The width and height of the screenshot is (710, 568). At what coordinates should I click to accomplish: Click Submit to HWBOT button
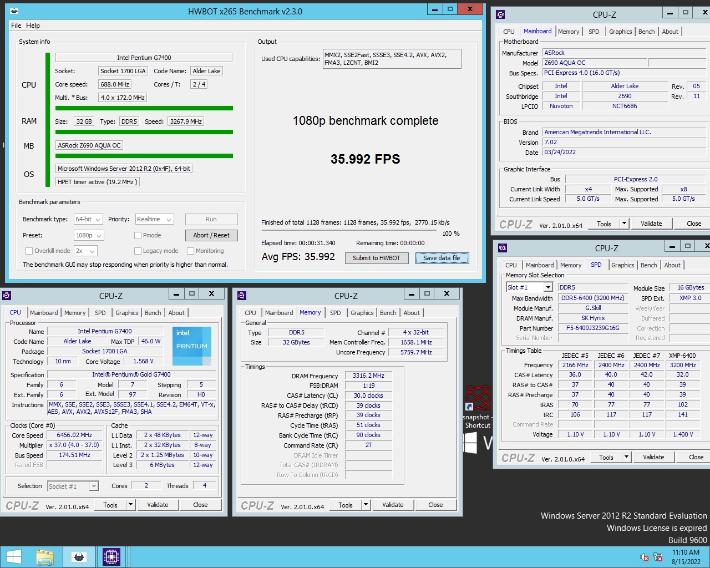[377, 258]
